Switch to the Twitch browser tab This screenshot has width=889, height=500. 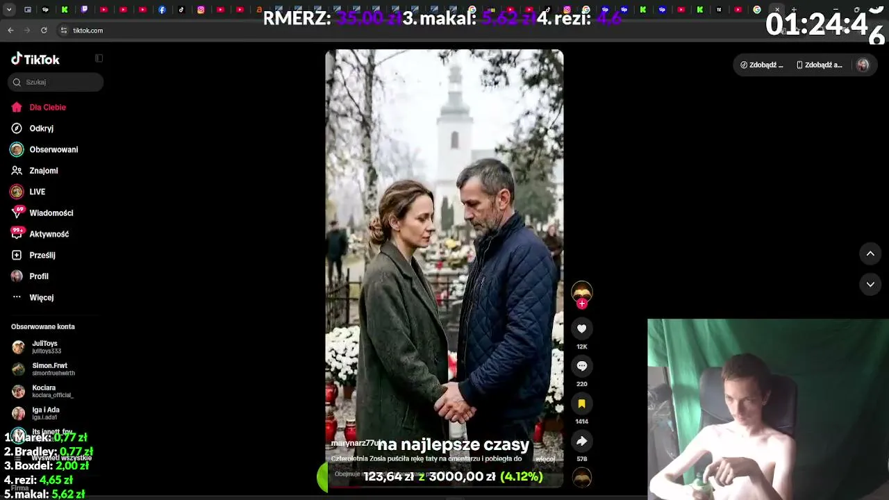[85, 10]
